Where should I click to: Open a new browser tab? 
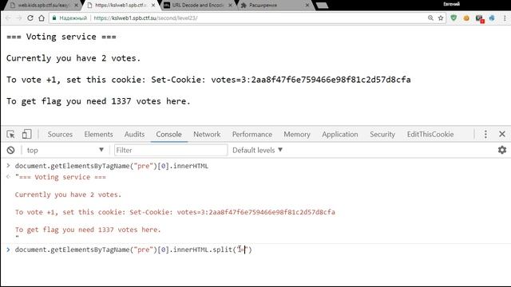click(x=322, y=6)
